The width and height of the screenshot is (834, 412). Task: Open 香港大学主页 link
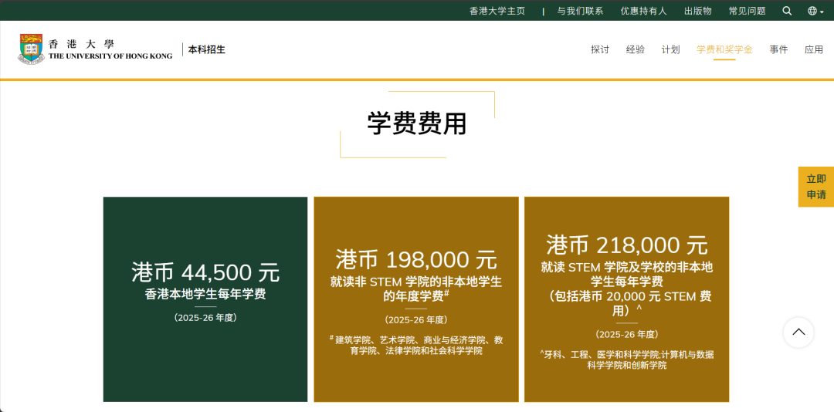point(497,11)
